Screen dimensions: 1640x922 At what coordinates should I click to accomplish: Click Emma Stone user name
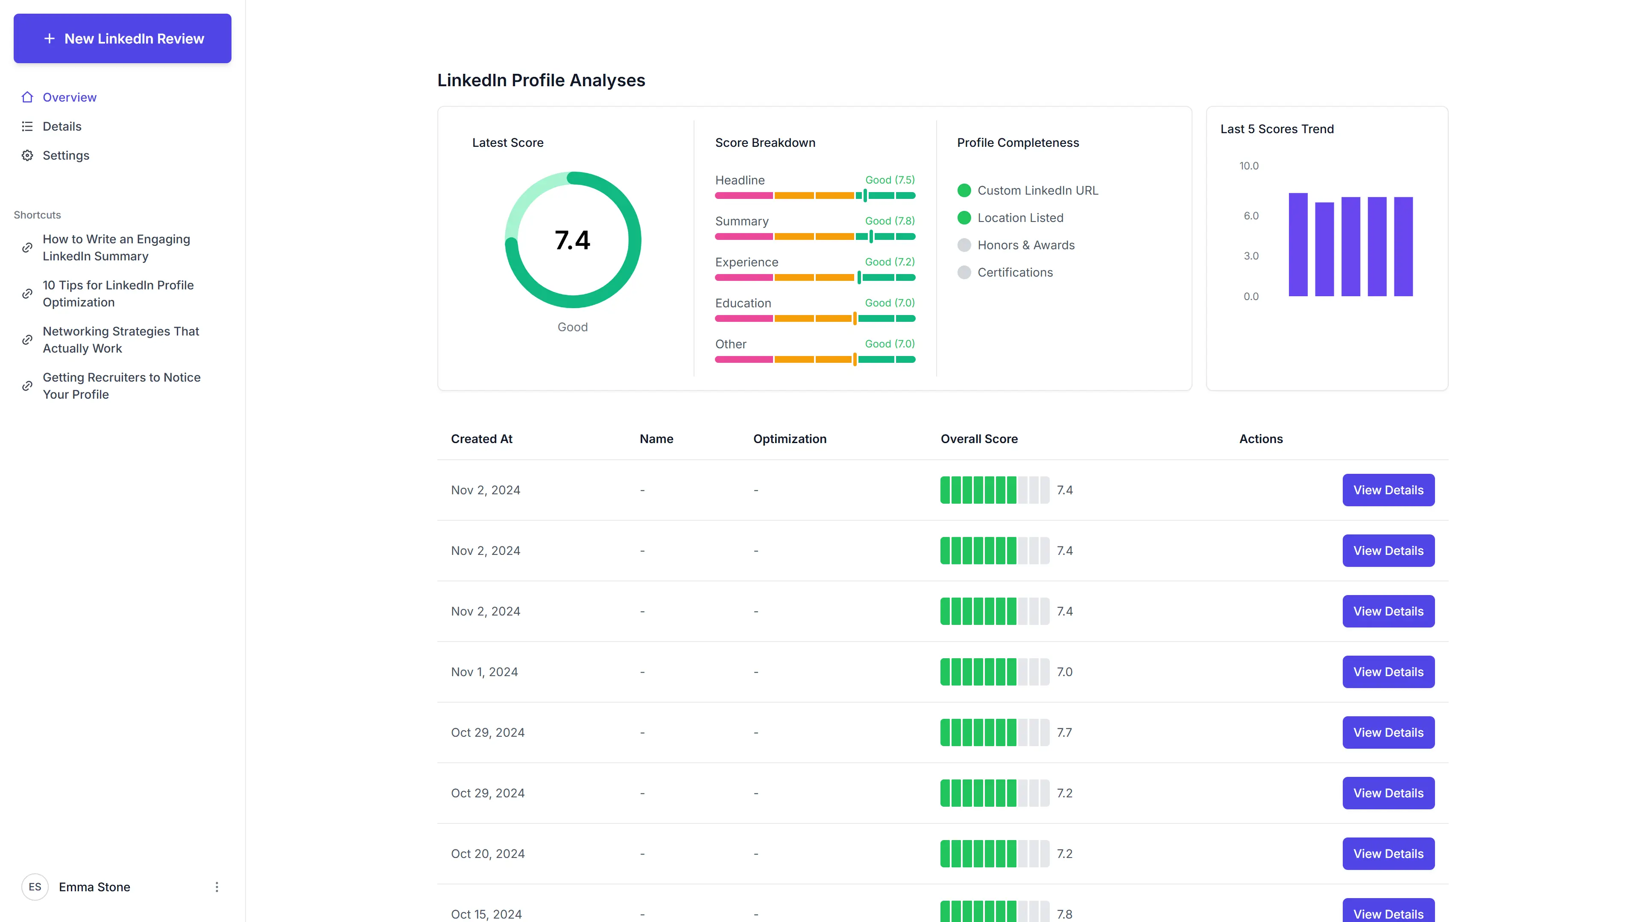tap(94, 887)
